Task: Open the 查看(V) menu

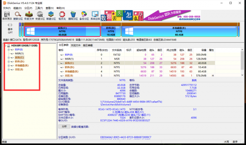Action: [50, 8]
